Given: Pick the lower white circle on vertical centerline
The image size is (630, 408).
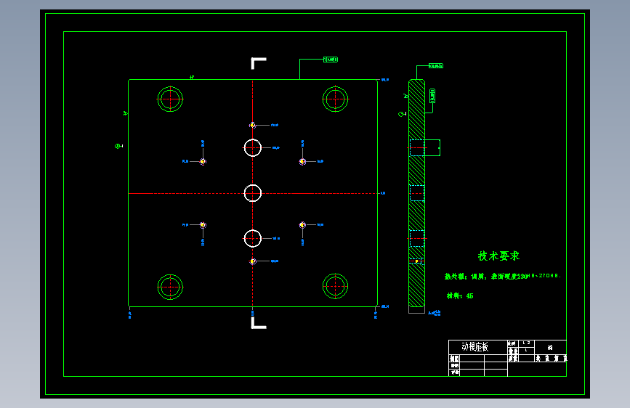Looking at the screenshot, I should point(253,239).
